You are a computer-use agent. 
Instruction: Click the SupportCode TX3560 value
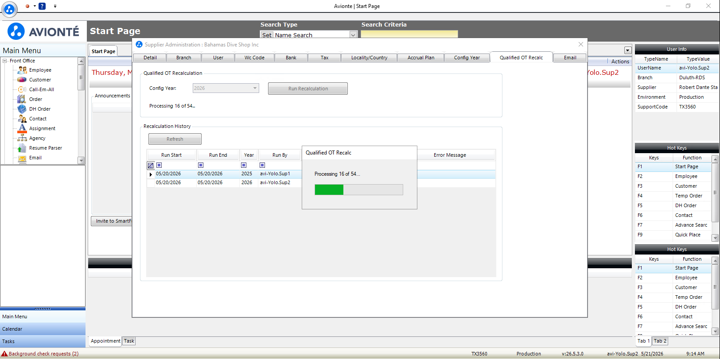[x=688, y=107]
